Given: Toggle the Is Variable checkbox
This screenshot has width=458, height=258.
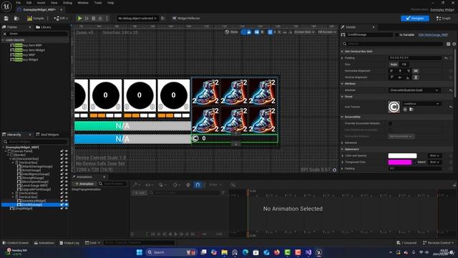Looking at the screenshot, I should pos(396,35).
